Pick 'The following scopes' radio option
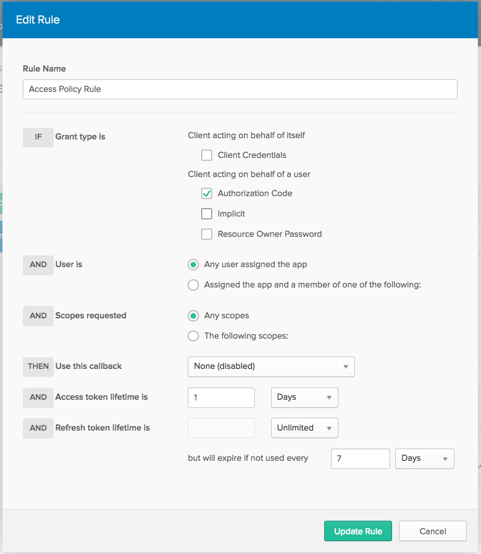This screenshot has width=481, height=554. (x=193, y=336)
